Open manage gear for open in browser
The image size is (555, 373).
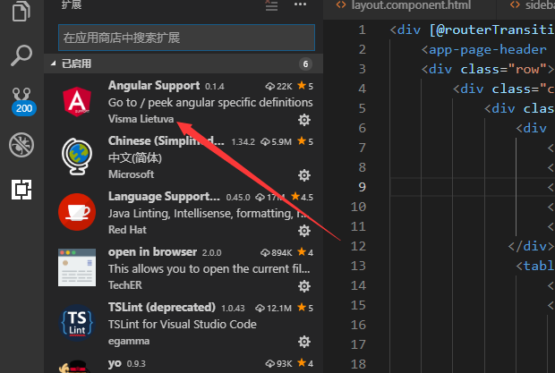pos(304,286)
